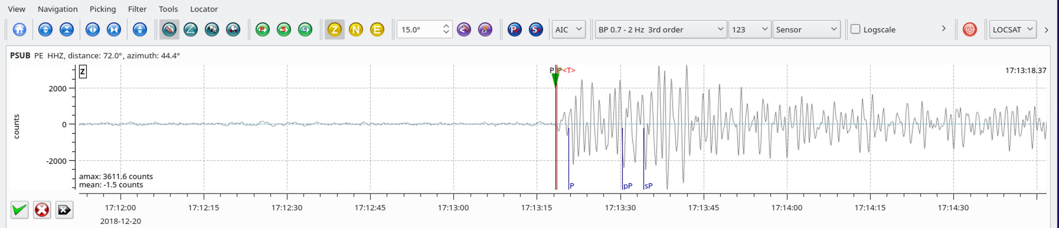Open the Sensor unit dropdown
This screenshot has height=228, width=1059.
(806, 29)
